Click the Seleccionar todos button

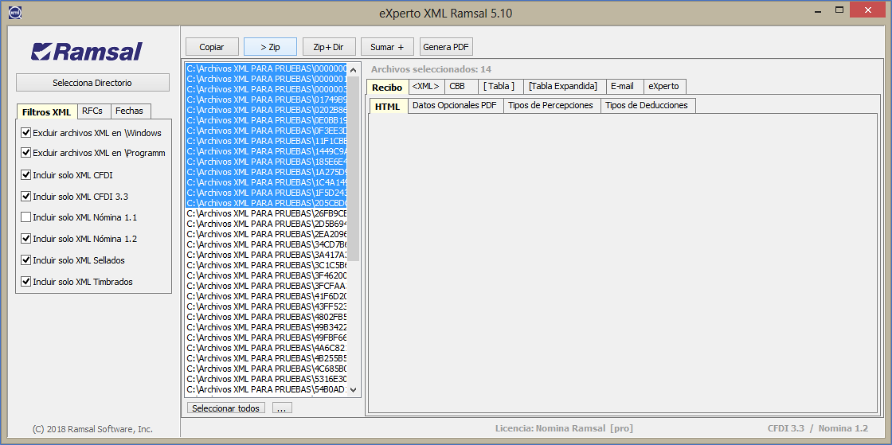click(226, 408)
